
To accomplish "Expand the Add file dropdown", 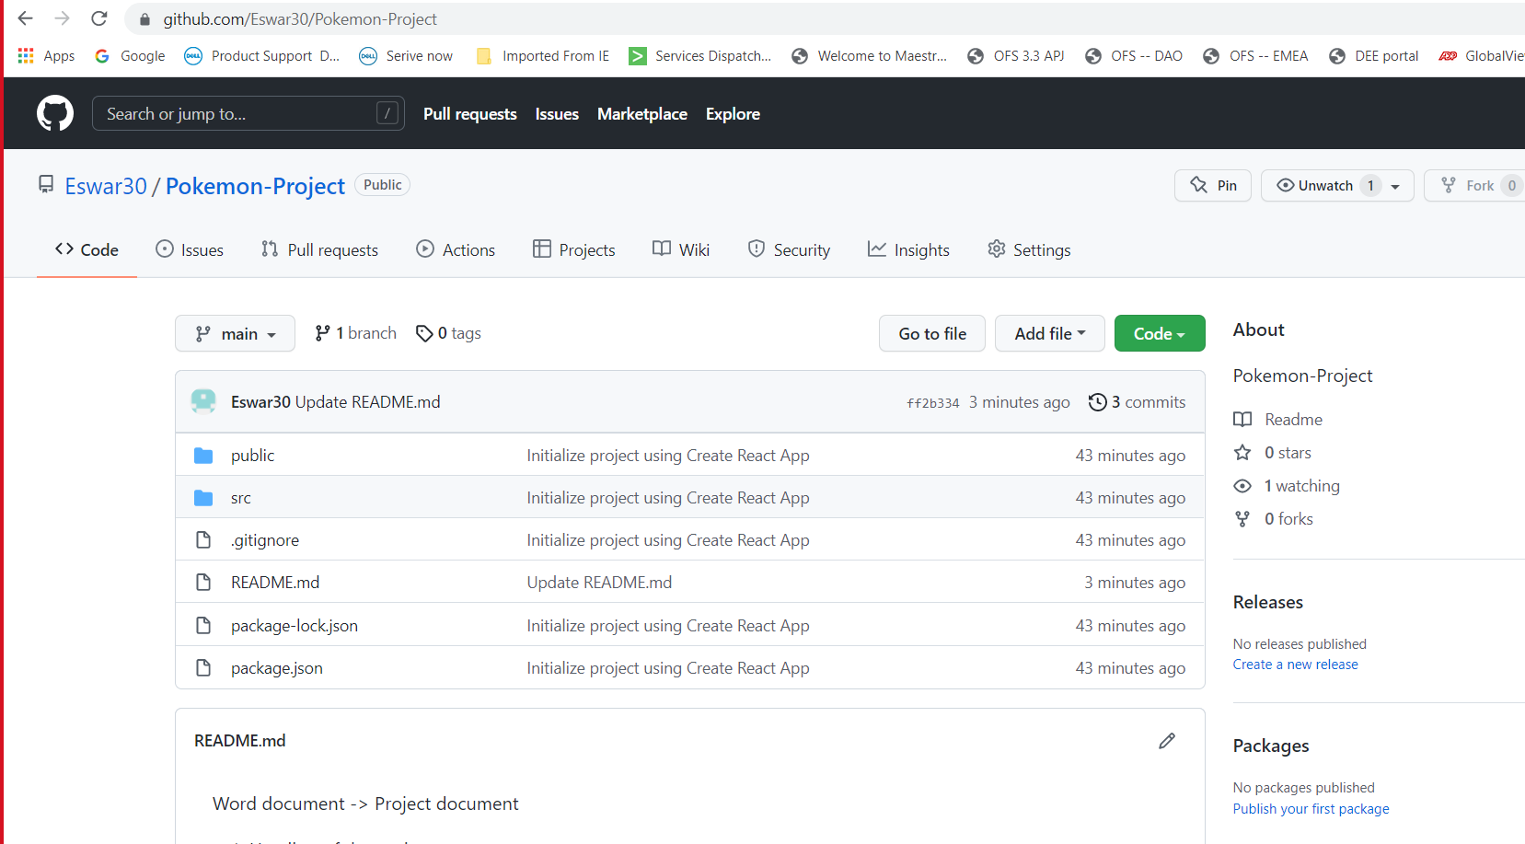I will pyautogui.click(x=1049, y=333).
